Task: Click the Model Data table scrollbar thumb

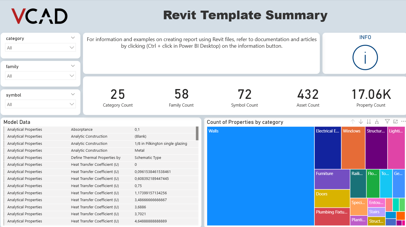Action: pyautogui.click(x=197, y=133)
